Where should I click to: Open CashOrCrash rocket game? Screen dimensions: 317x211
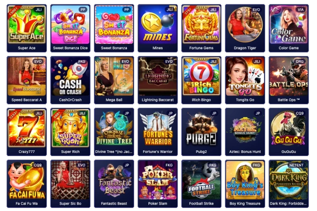[70, 80]
